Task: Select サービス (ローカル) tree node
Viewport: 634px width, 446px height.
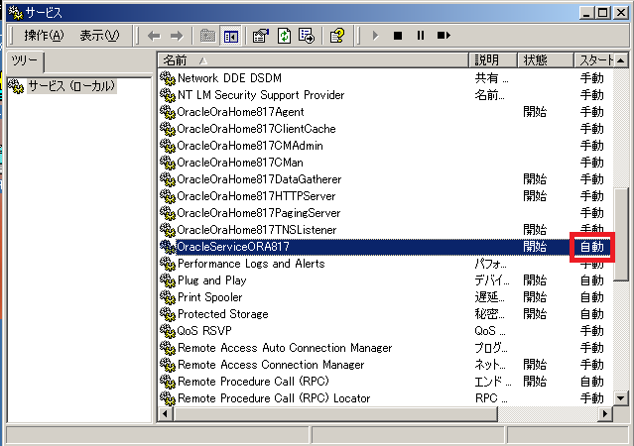Action: click(71, 86)
